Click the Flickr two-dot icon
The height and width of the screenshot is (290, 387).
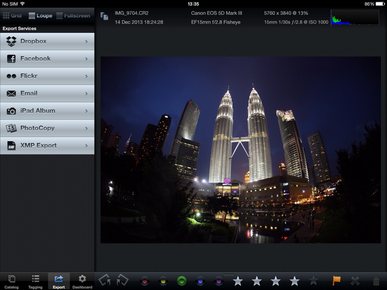tap(11, 76)
